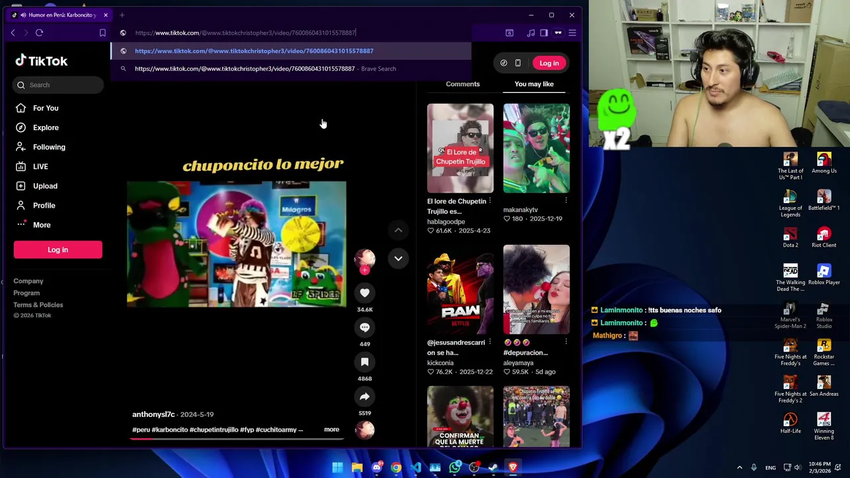Screen dimensions: 850x478
Task: Go to the Following feed
Action: coord(49,147)
